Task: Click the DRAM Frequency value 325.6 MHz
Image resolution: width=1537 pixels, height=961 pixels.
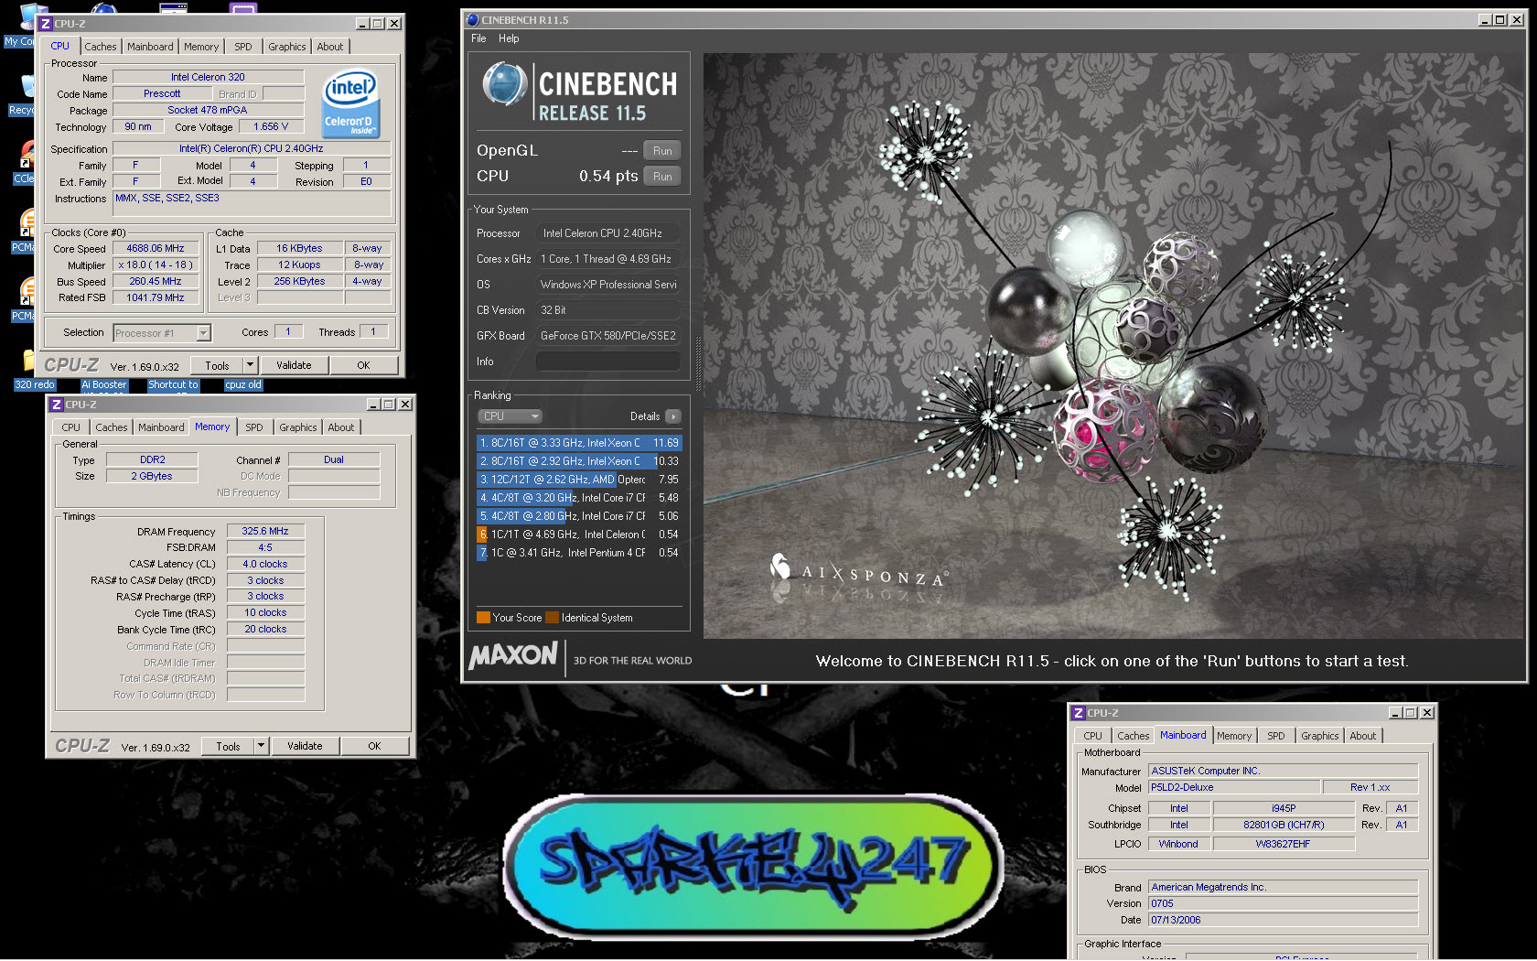Action: point(265,532)
